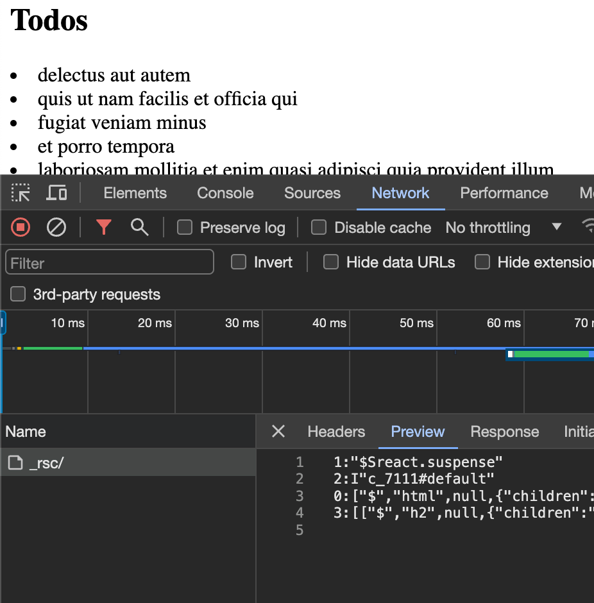This screenshot has height=603, width=594.
Task: Close the request details pane
Action: click(278, 431)
